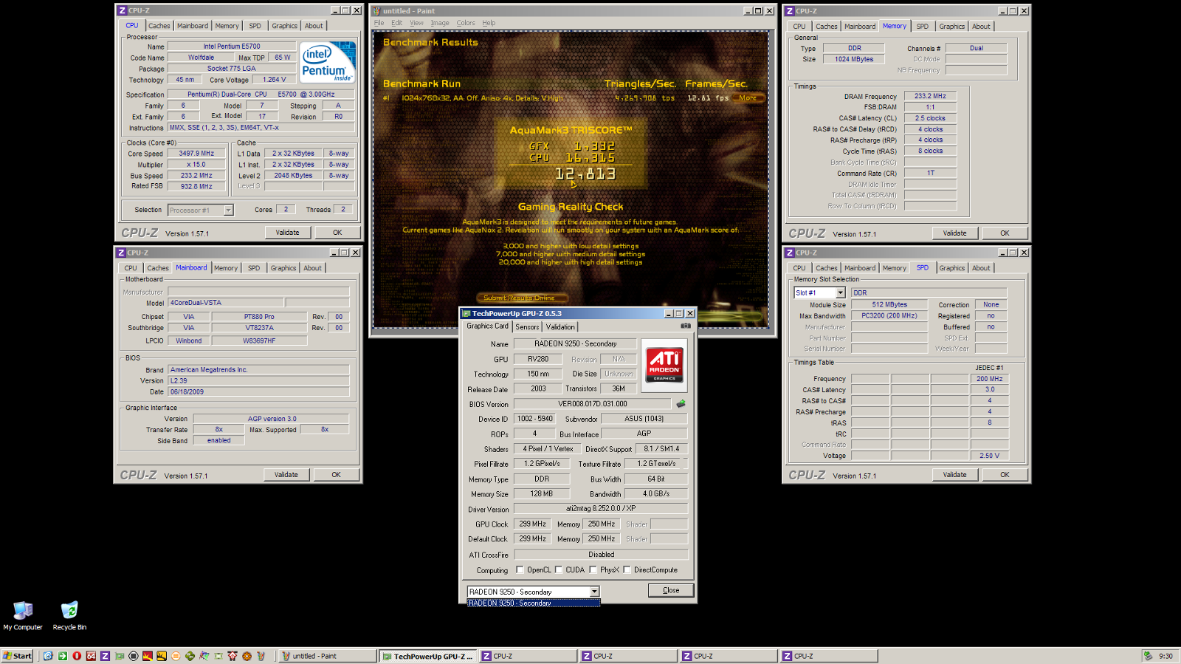This screenshot has width=1181, height=664.
Task: Click the Rated FSB value 932.8 MHz
Action: click(x=196, y=186)
